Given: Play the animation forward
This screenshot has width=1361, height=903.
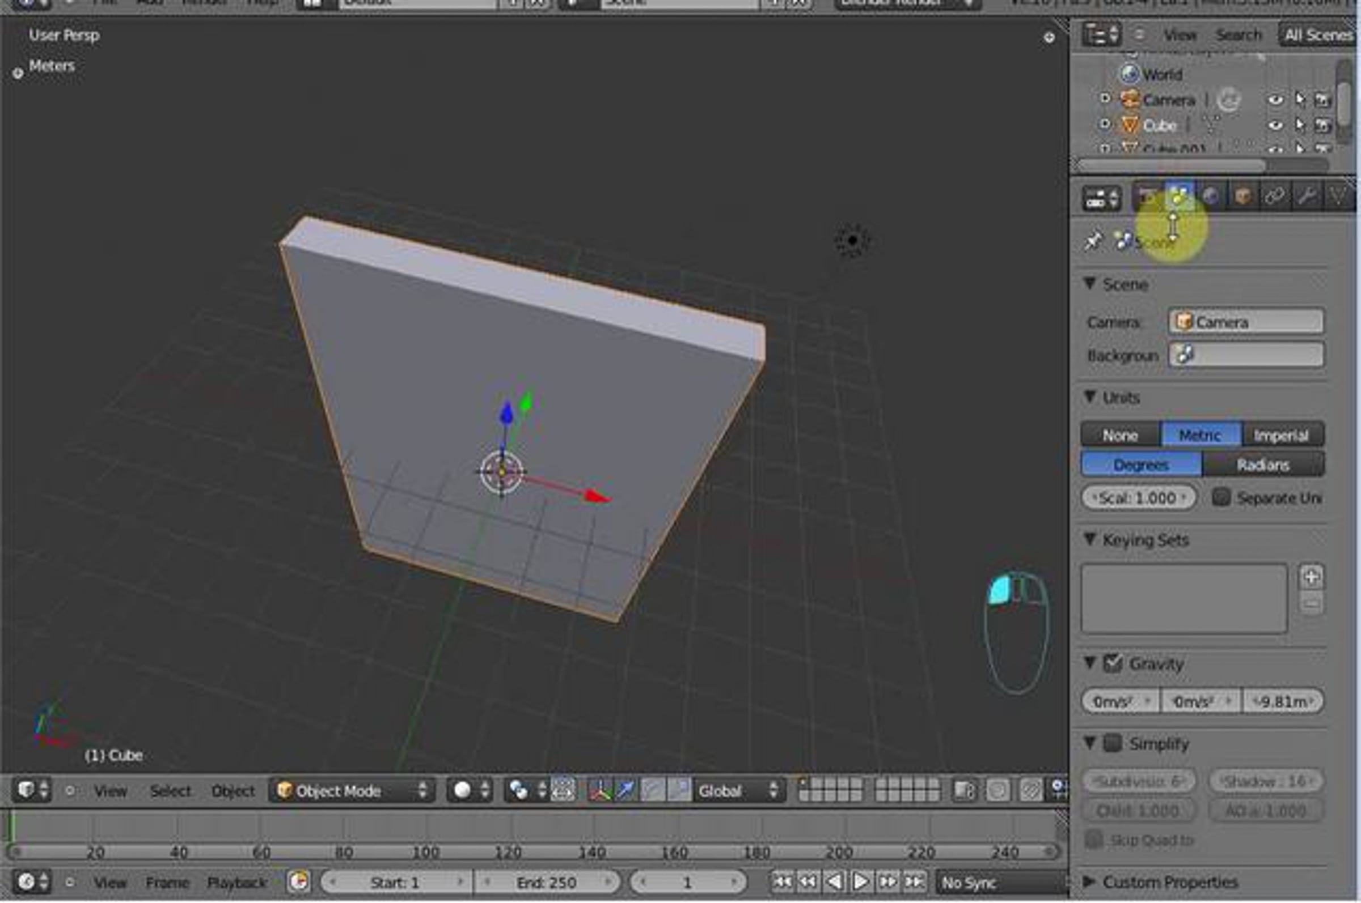Looking at the screenshot, I should coord(861,881).
